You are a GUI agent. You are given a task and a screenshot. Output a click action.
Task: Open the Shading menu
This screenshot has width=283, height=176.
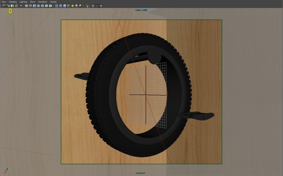click(13, 2)
